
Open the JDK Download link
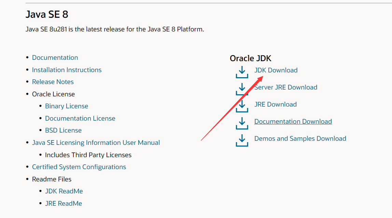[276, 70]
